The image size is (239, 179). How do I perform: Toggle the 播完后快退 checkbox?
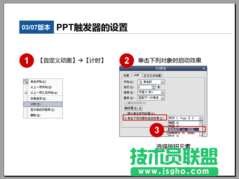point(125,103)
